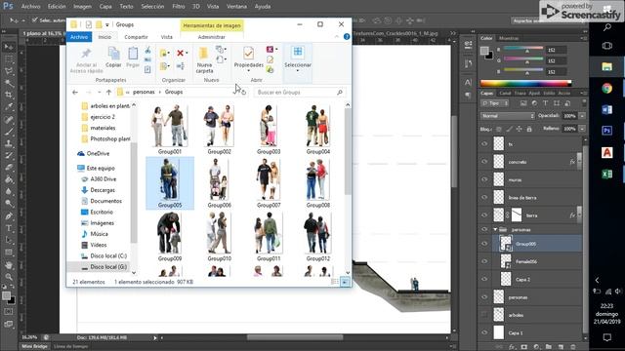The width and height of the screenshot is (625, 351).
Task: Select the Magic Wand tool in Photoshop
Action: click(x=9, y=83)
